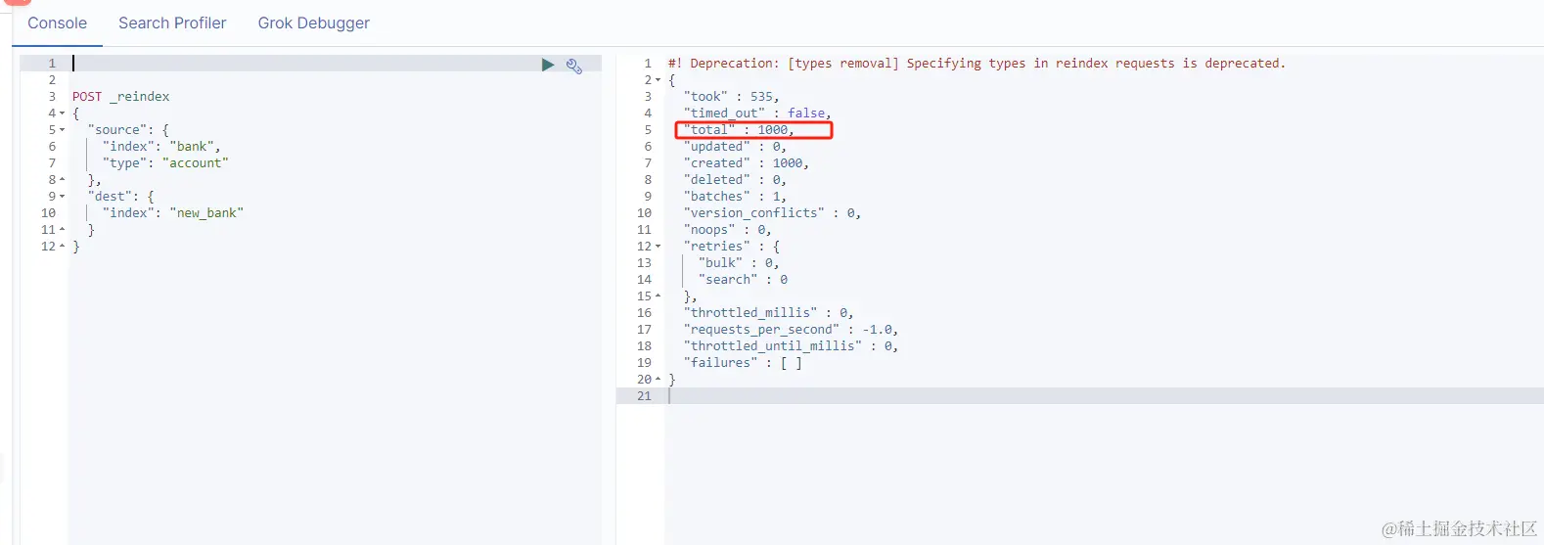
Task: Click the Deprecation warning line in response
Action: (976, 64)
